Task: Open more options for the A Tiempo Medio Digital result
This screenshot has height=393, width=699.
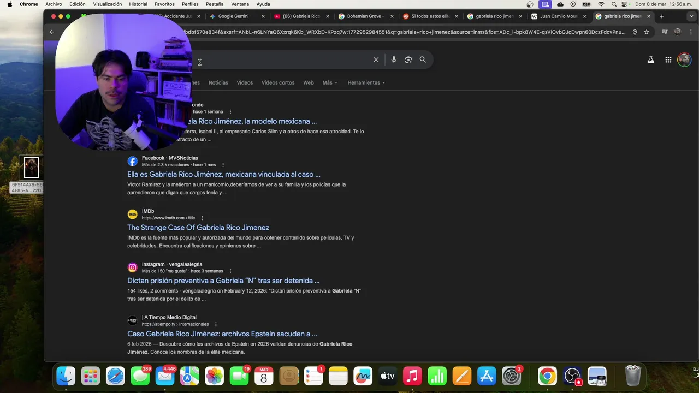Action: point(216,324)
